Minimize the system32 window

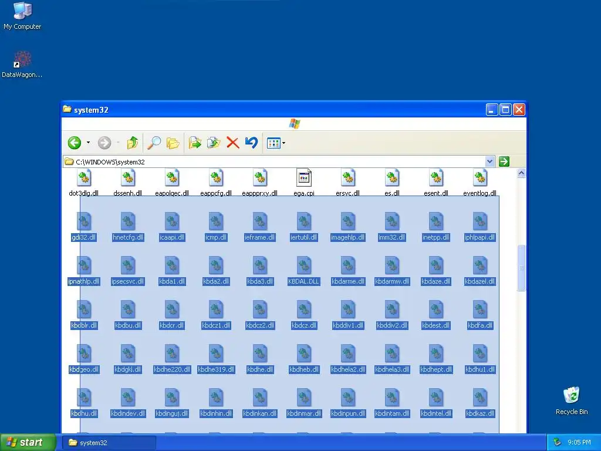pos(492,110)
